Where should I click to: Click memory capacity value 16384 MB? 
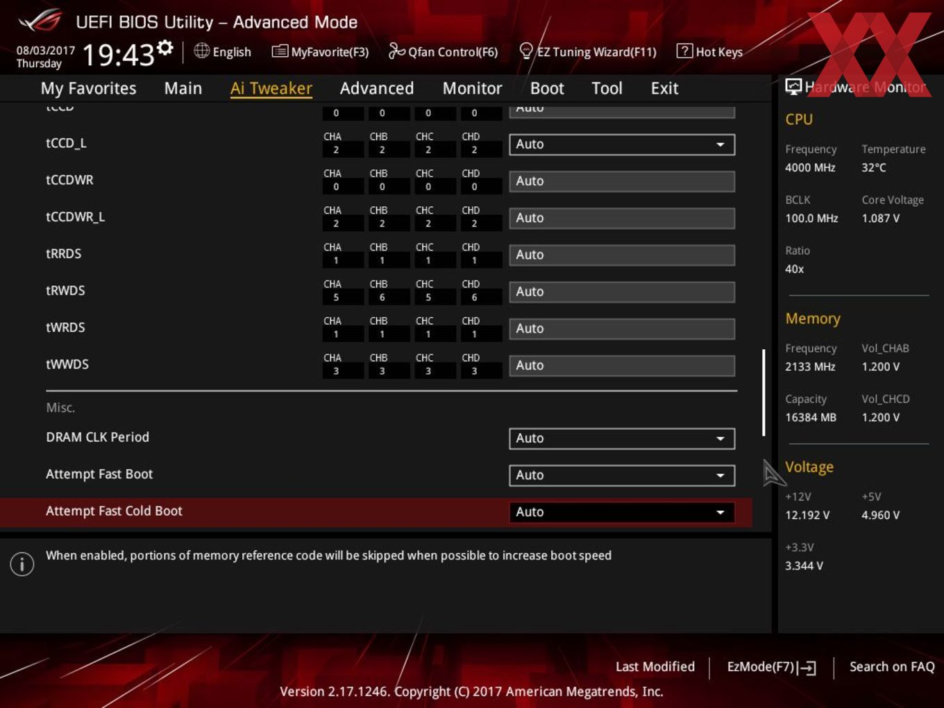tap(811, 417)
